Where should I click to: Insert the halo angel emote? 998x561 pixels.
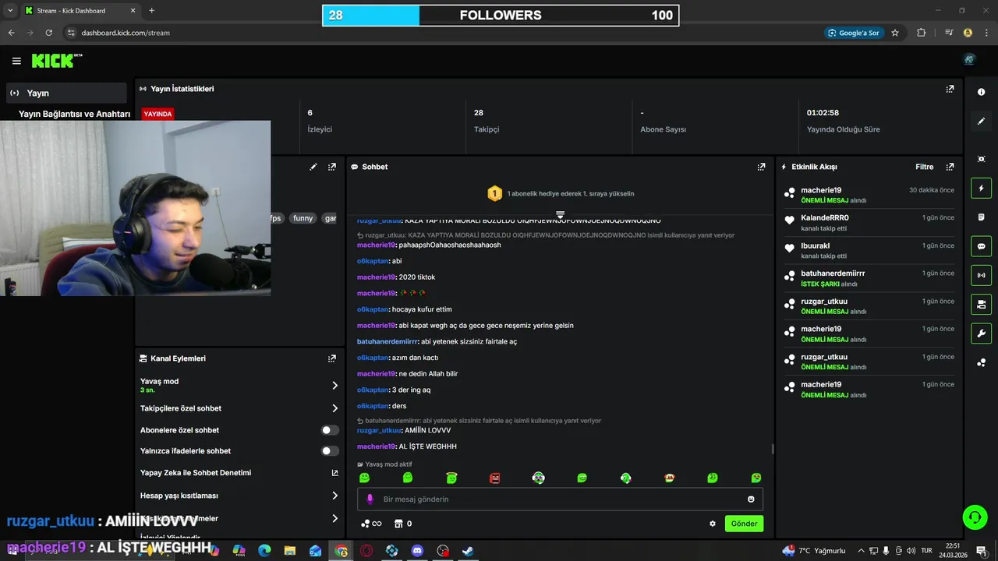click(451, 478)
